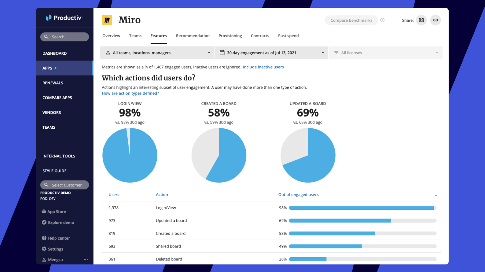Click the sidebar Search magnifier icon
The height and width of the screenshot is (272, 485).
[46, 37]
